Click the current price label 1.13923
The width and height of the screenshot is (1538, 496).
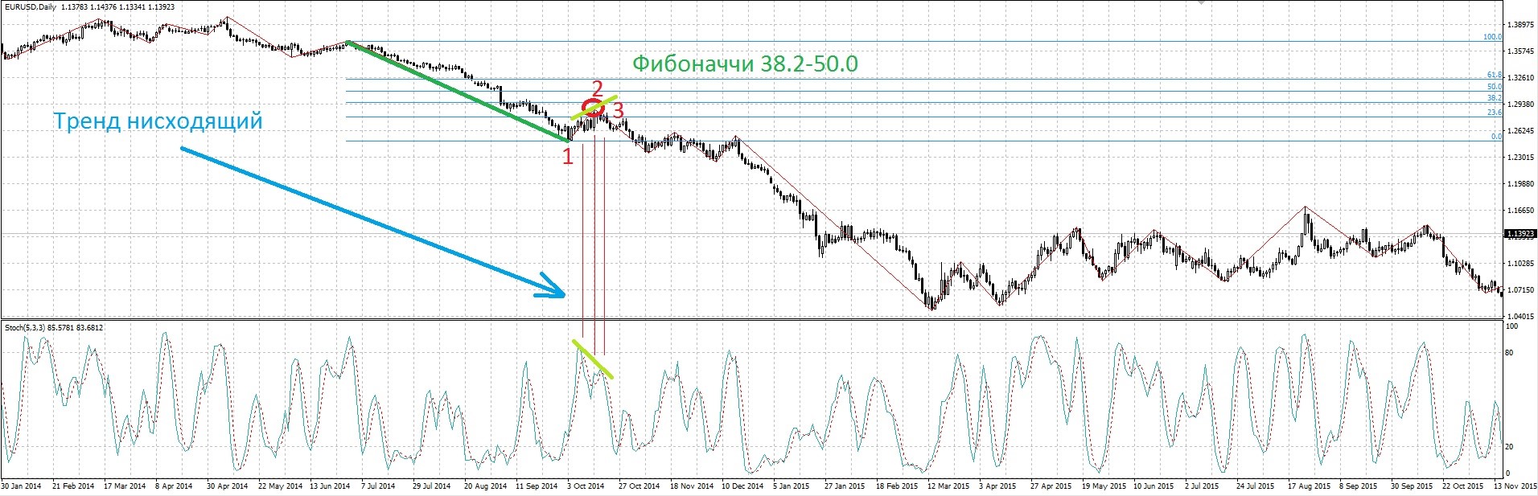(x=1519, y=234)
